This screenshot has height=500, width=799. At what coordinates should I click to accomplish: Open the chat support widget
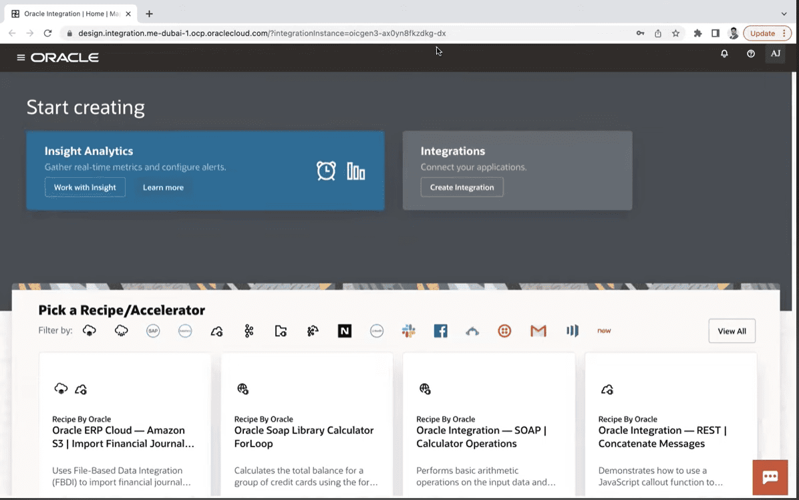(770, 477)
